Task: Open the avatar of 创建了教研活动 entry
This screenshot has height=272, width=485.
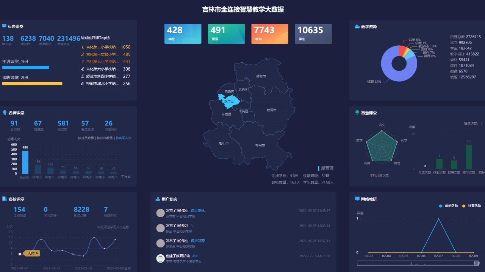Action: click(x=160, y=258)
